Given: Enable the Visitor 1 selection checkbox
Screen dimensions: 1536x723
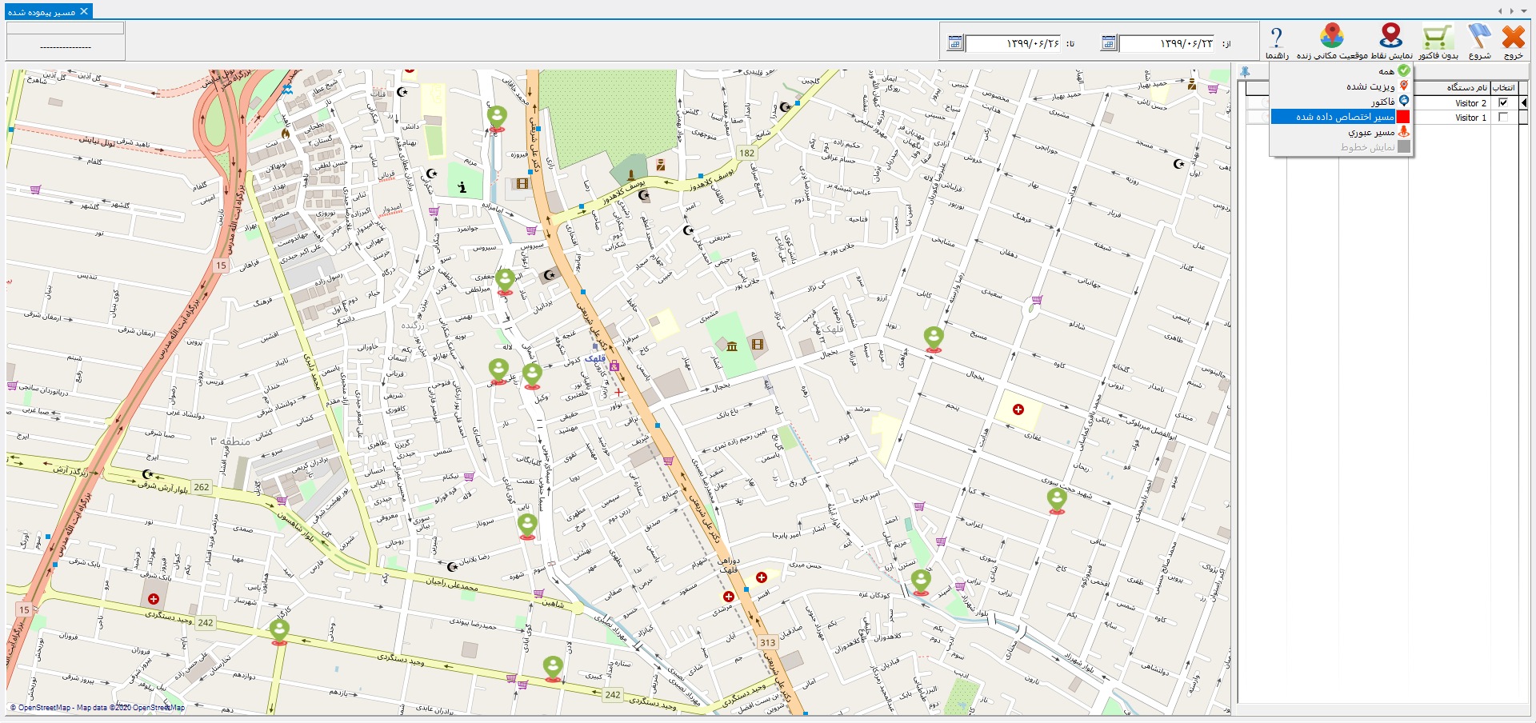Looking at the screenshot, I should 1503,118.
